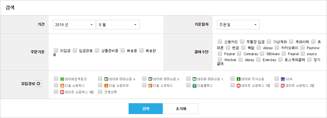327x118 pixels.
Task: Click the GDN blue G icon
Action: tap(283, 79)
